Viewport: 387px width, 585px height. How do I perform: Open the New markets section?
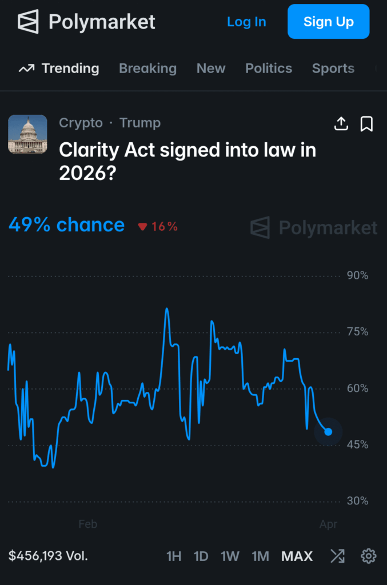[211, 68]
